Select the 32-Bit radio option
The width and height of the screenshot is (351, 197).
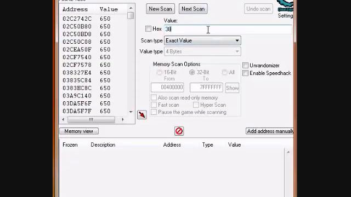192,72
